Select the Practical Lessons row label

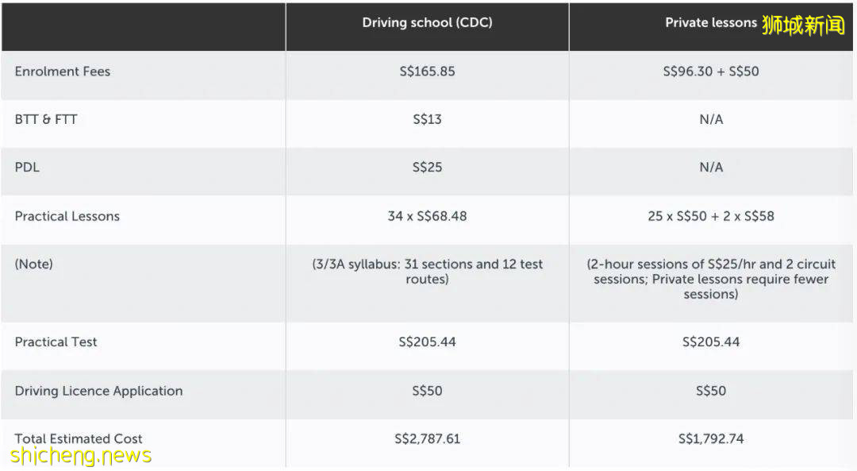coord(67,216)
